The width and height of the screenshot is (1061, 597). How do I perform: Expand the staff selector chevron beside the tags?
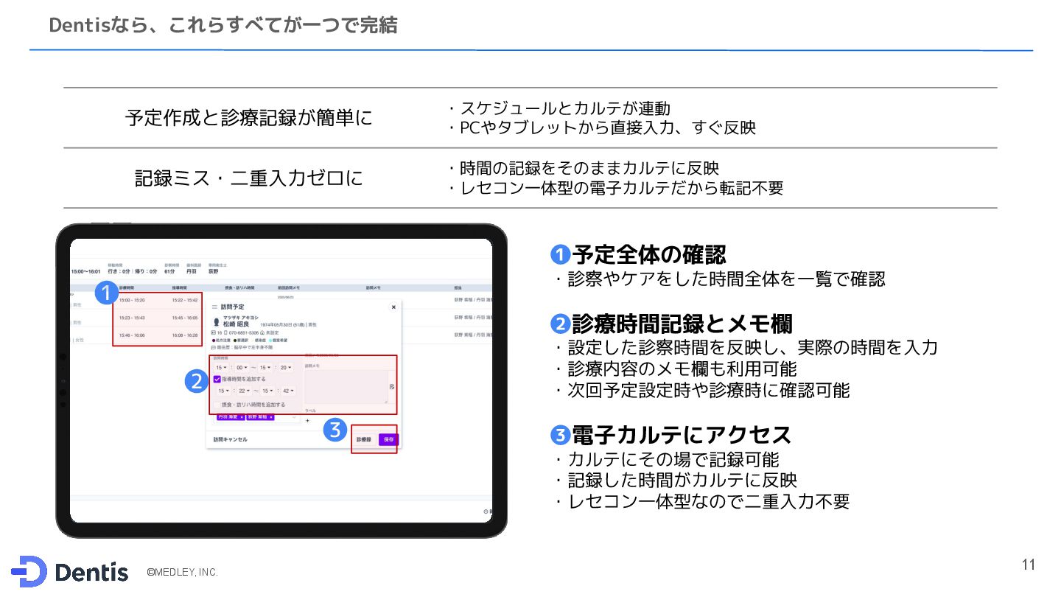pos(294,417)
